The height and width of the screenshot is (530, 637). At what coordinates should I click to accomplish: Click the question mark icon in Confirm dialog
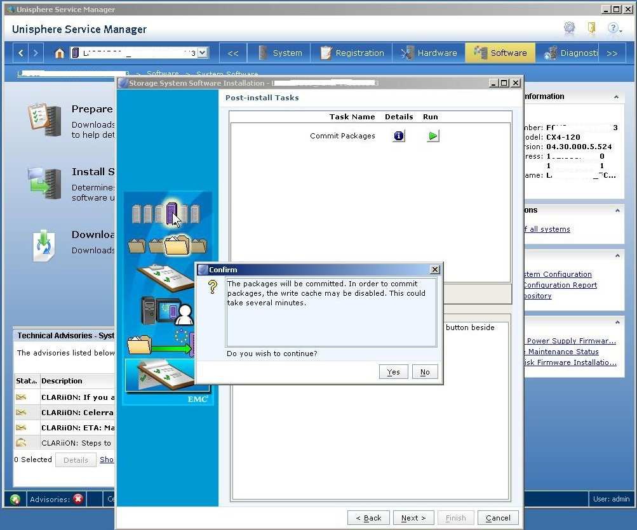213,287
